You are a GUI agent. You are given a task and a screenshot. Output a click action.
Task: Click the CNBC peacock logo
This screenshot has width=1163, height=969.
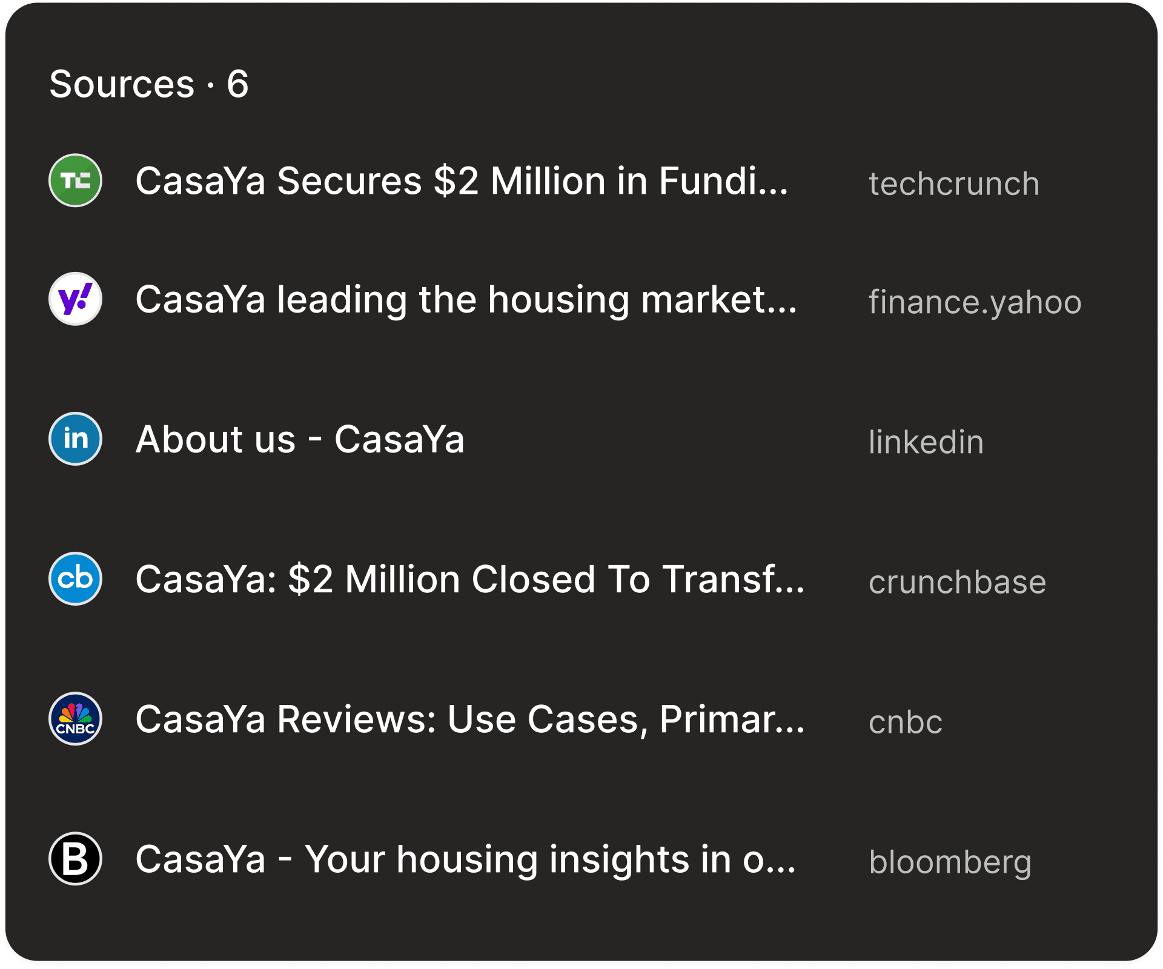tap(75, 719)
